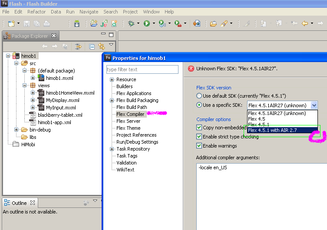The height and width of the screenshot is (230, 327).
Task: Select himob1-app.xml file
Action: pos(54,122)
